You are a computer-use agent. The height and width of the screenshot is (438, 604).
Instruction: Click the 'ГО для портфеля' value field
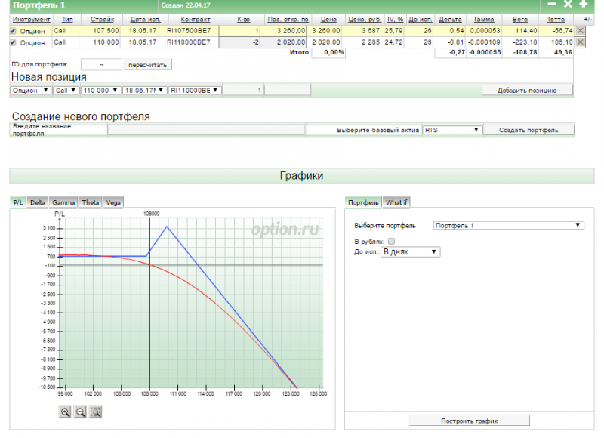tap(101, 65)
